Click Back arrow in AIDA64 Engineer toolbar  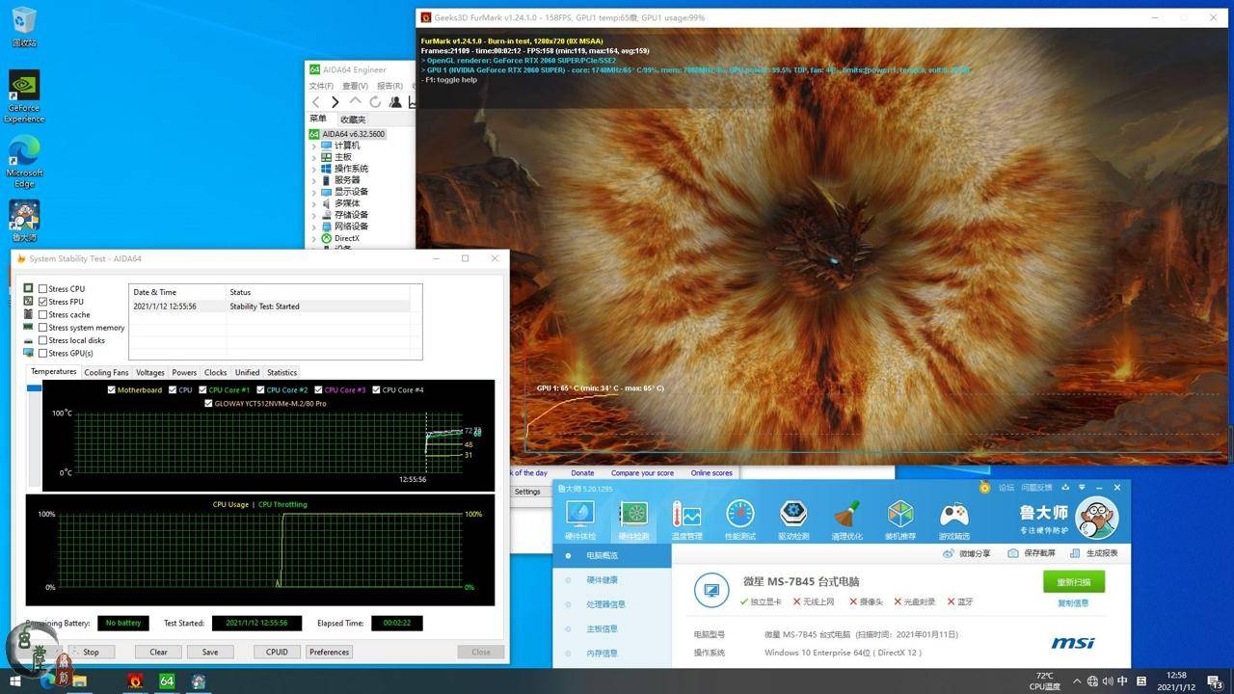coord(315,102)
